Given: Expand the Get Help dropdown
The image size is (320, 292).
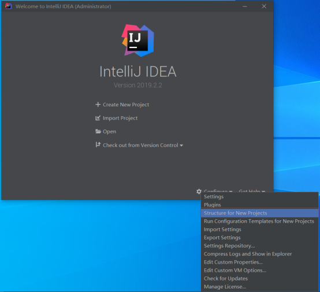Looking at the screenshot, I should [x=252, y=191].
